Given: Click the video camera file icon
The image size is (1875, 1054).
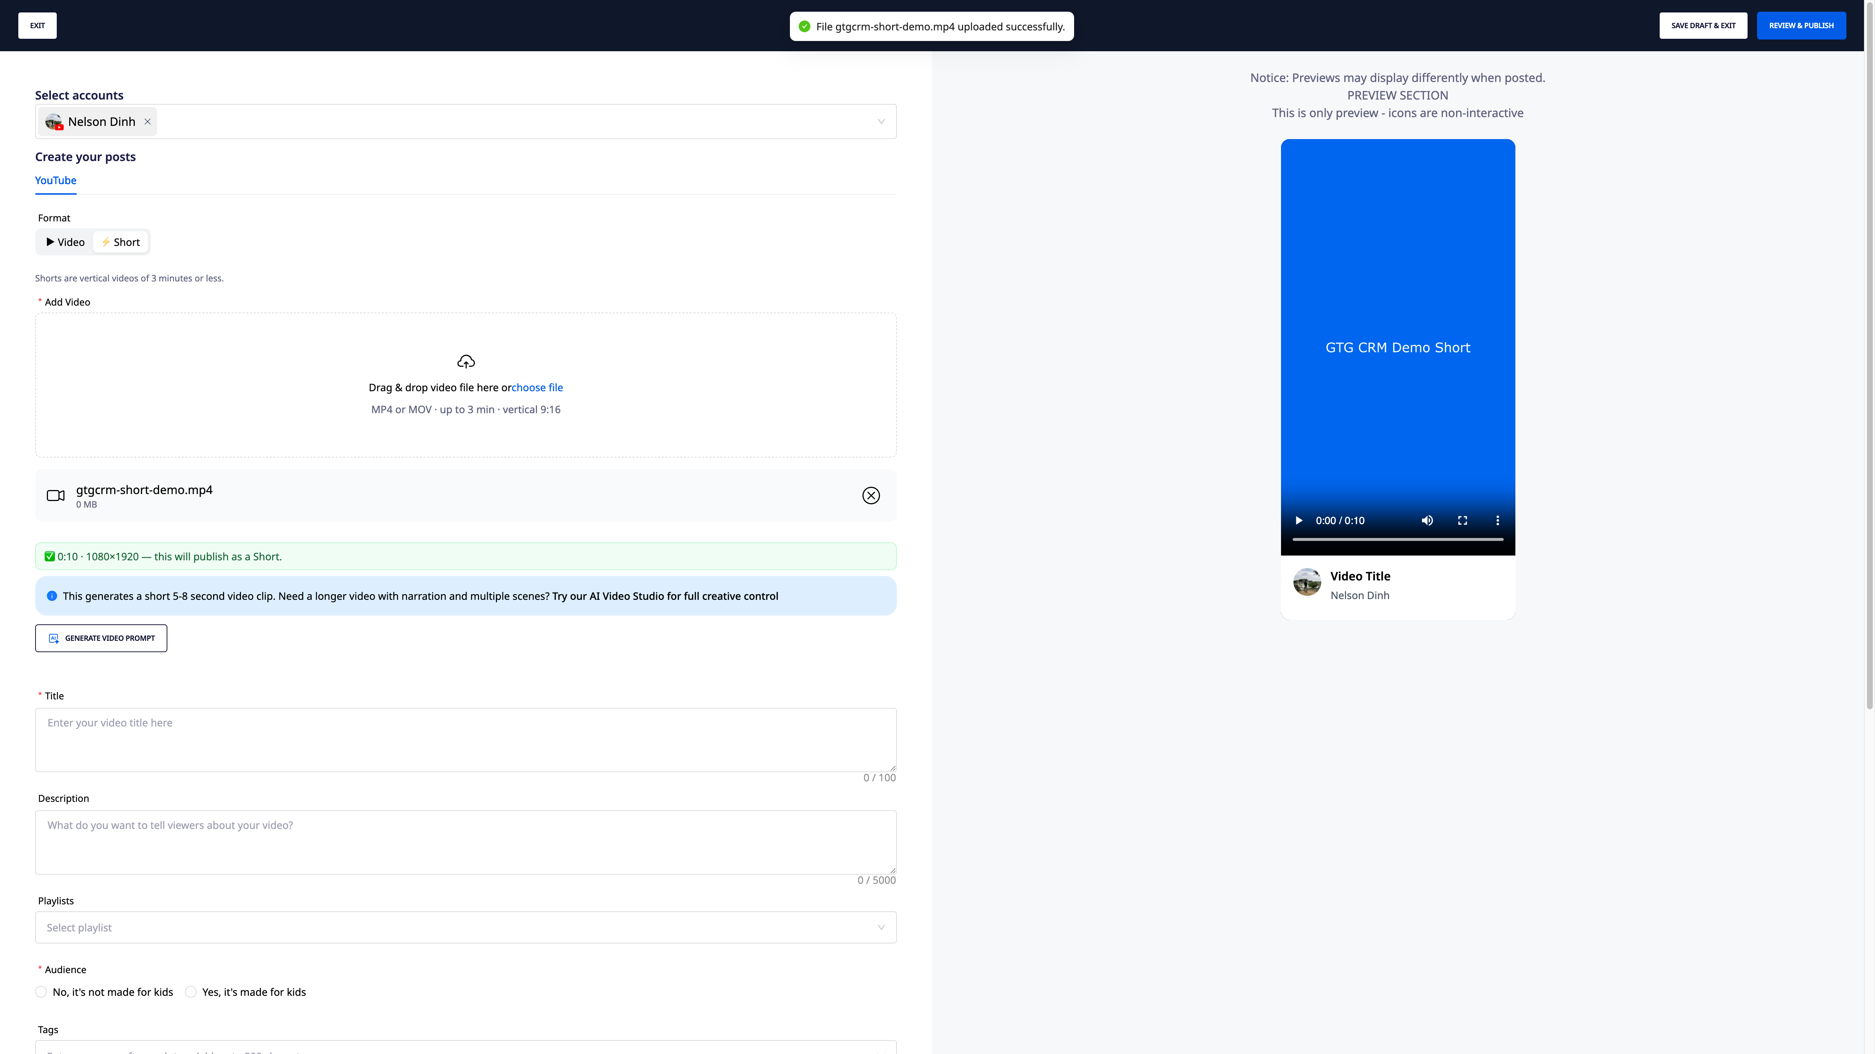Looking at the screenshot, I should point(55,496).
